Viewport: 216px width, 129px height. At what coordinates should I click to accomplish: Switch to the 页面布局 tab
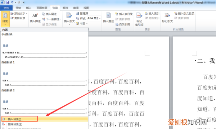pyautogui.click(x=42, y=8)
